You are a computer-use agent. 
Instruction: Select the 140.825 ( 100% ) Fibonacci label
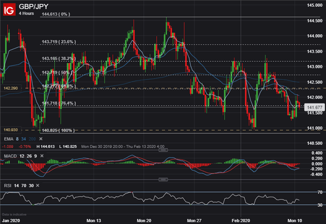tap(58, 130)
